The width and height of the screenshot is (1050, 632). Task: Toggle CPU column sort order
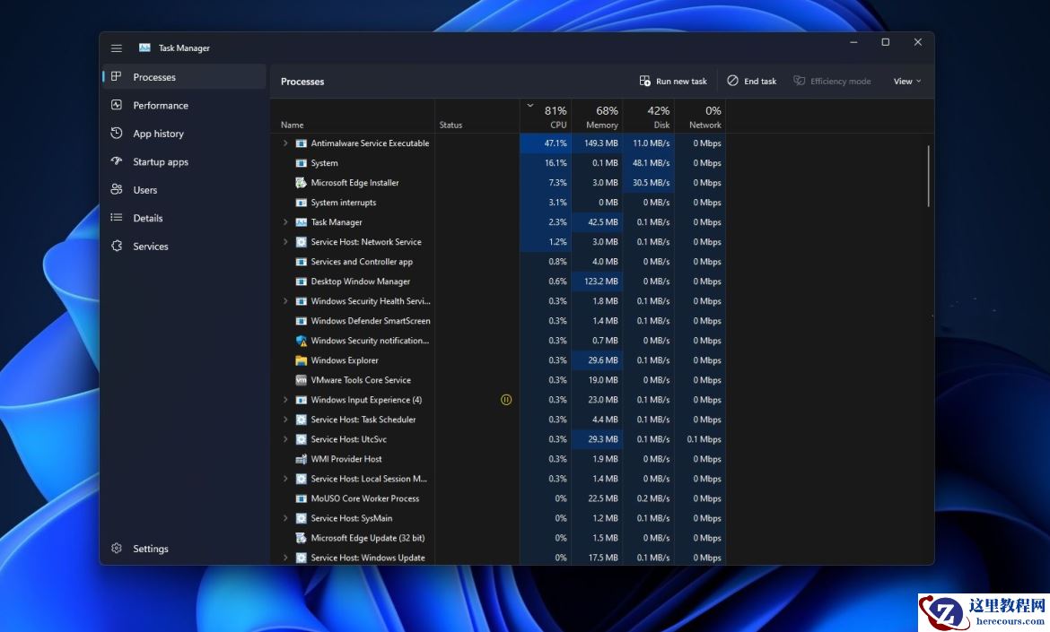coord(547,117)
